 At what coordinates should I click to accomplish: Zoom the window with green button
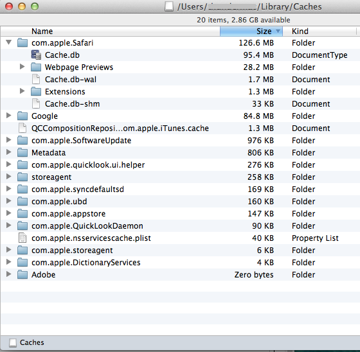35,6
